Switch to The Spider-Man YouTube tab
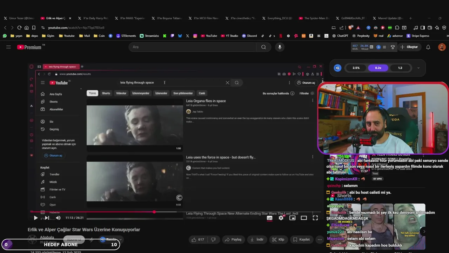Screen dimensions: 449x253 (x=314, y=18)
